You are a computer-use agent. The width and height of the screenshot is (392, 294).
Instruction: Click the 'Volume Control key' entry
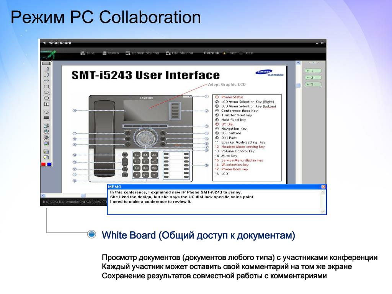[238, 151]
